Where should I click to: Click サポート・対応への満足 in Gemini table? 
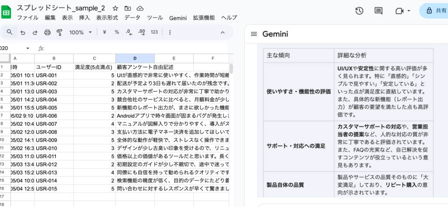pyautogui.click(x=296, y=146)
